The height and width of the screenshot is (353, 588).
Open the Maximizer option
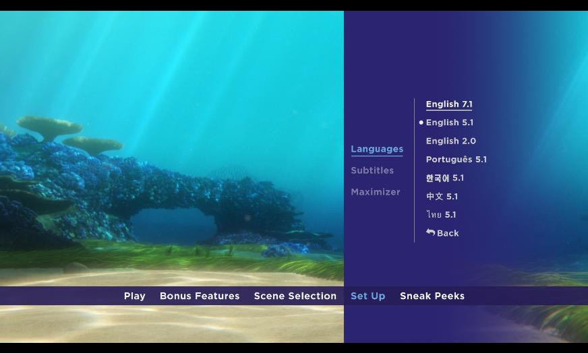coord(376,192)
